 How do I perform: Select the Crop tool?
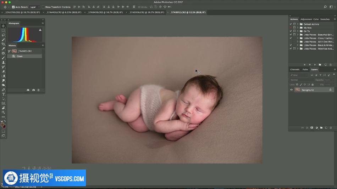point(3,44)
